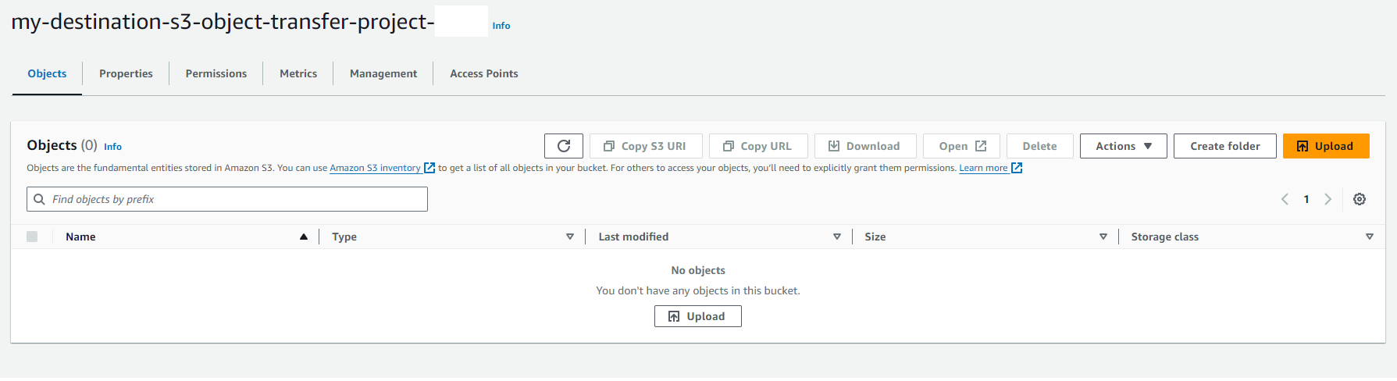The image size is (1397, 381).
Task: Click the Delete button
Action: click(1040, 146)
